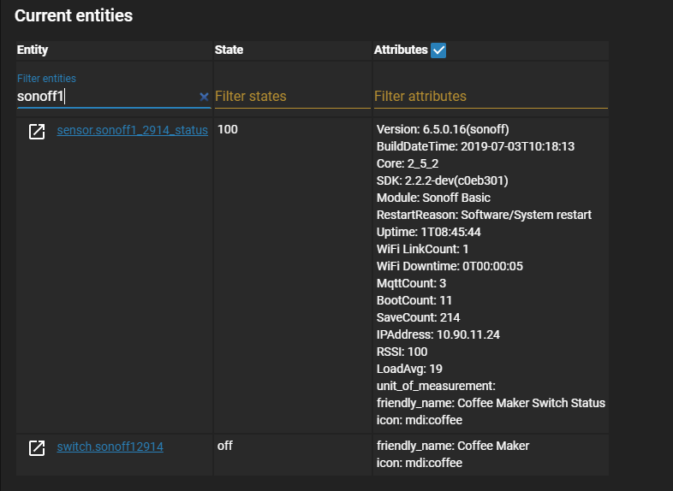
Task: Open more-info icon beside switch.sonoff12914
Action: (37, 447)
